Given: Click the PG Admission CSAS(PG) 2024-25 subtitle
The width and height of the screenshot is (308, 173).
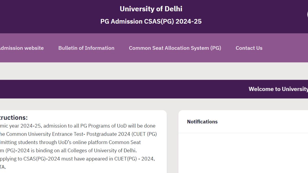Looking at the screenshot, I should [x=151, y=21].
